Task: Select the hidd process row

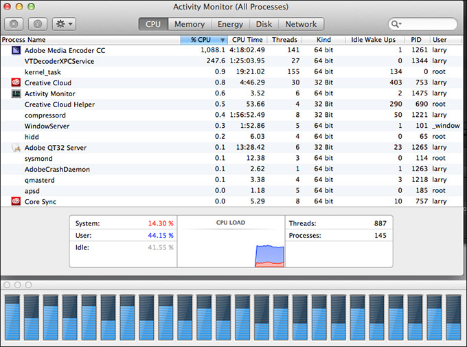Action: (231, 137)
